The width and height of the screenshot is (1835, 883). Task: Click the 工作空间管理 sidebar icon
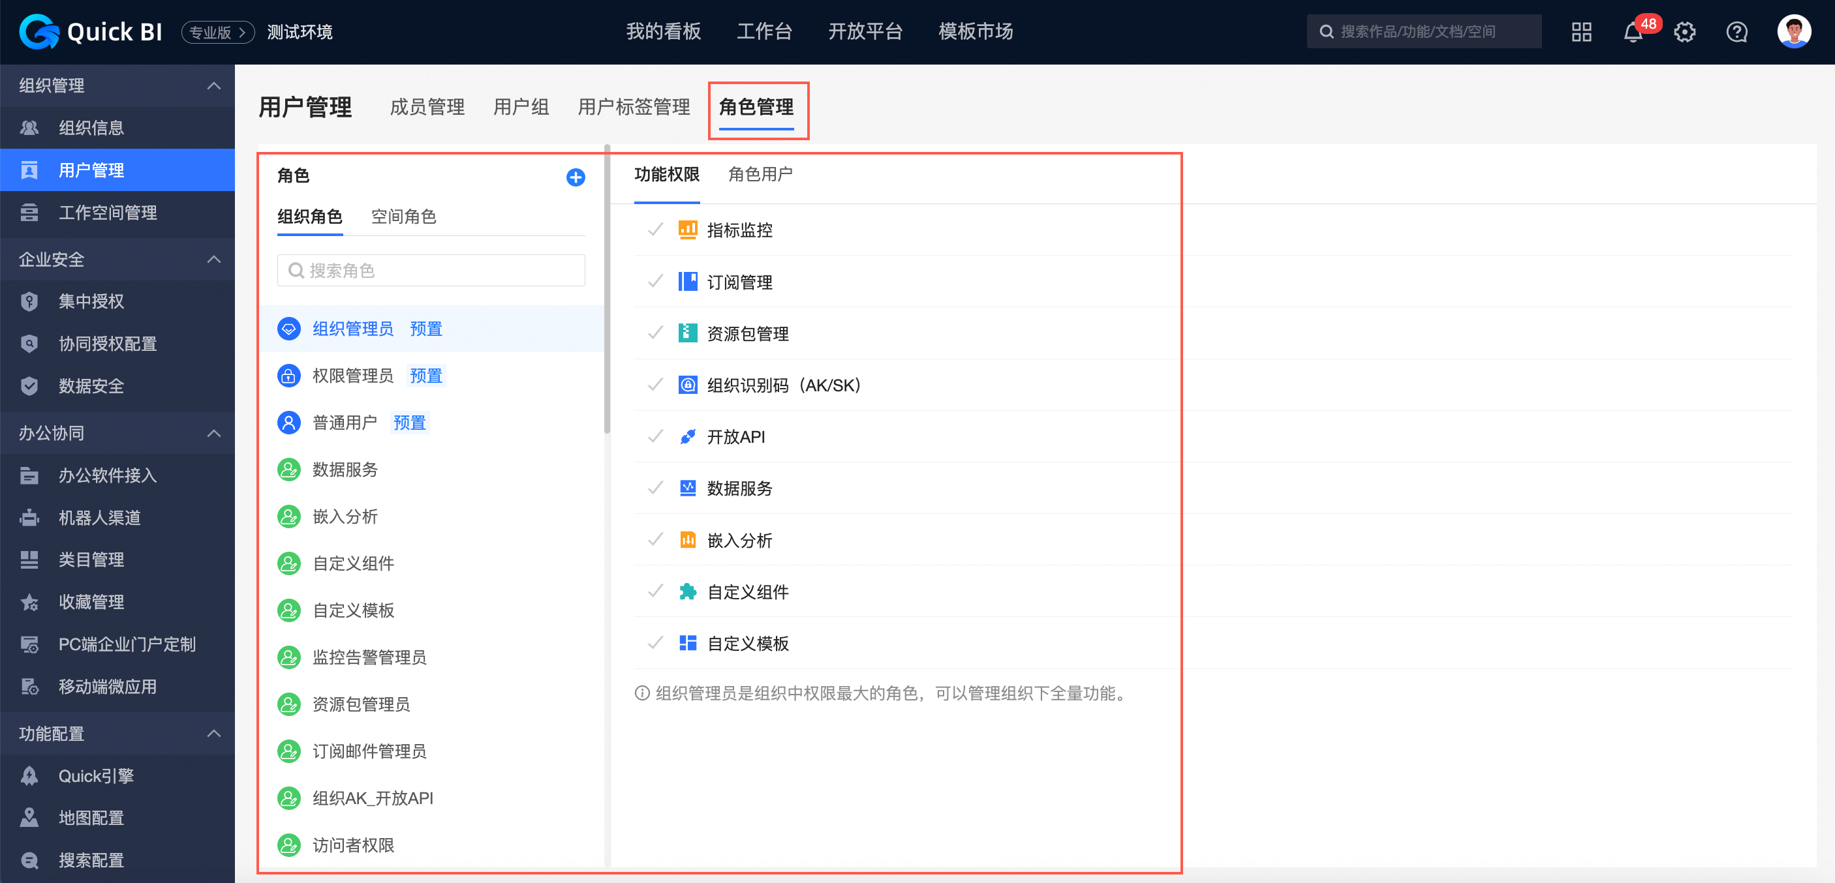click(29, 212)
